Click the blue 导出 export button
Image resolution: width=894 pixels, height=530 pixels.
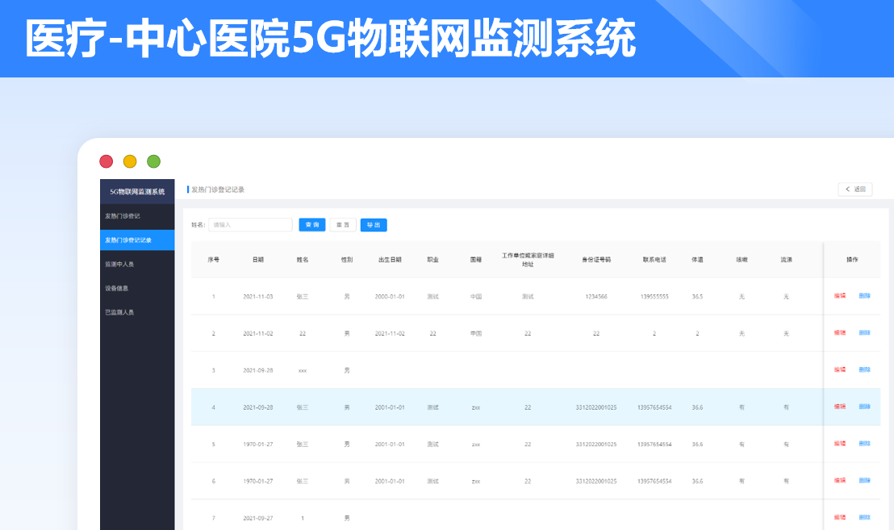click(x=374, y=224)
